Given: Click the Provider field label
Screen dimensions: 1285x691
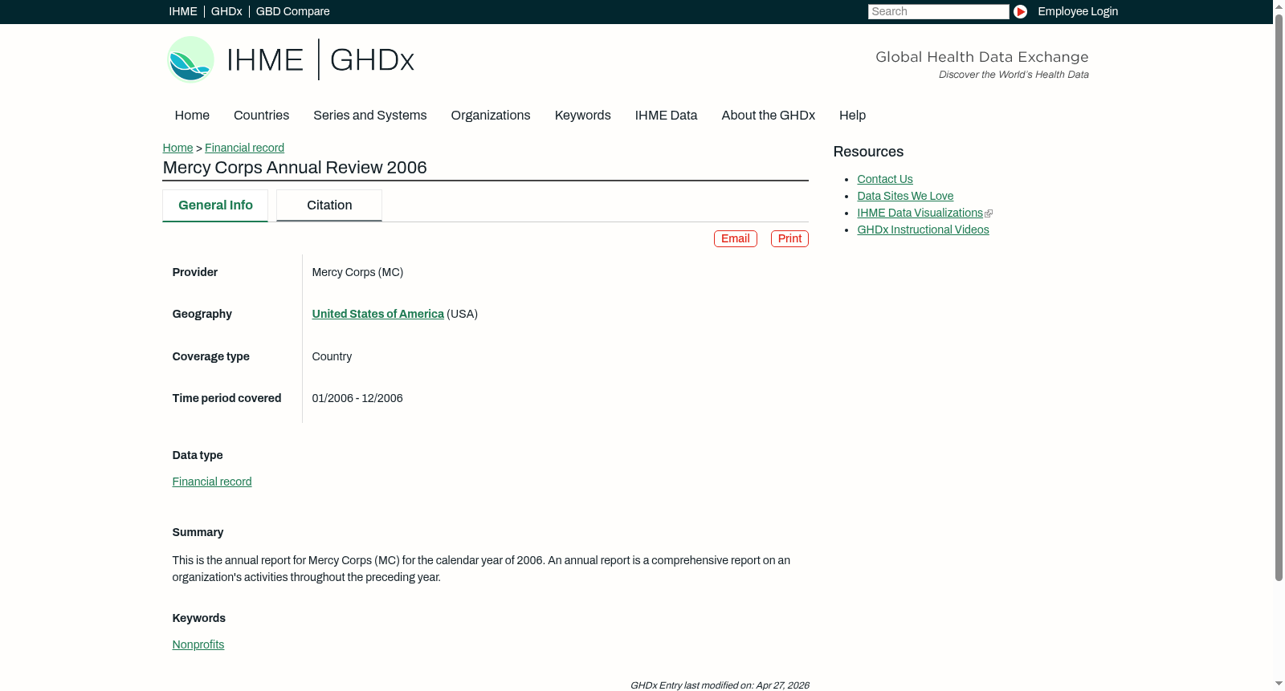Looking at the screenshot, I should click(195, 272).
